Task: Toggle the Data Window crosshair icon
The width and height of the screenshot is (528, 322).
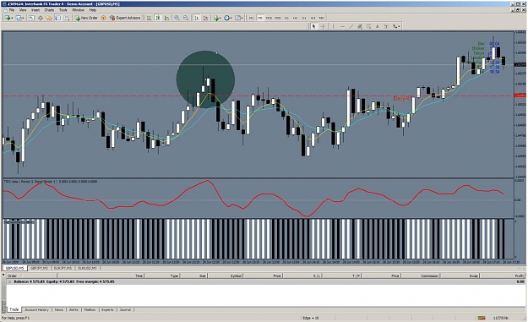Action: click(41, 18)
